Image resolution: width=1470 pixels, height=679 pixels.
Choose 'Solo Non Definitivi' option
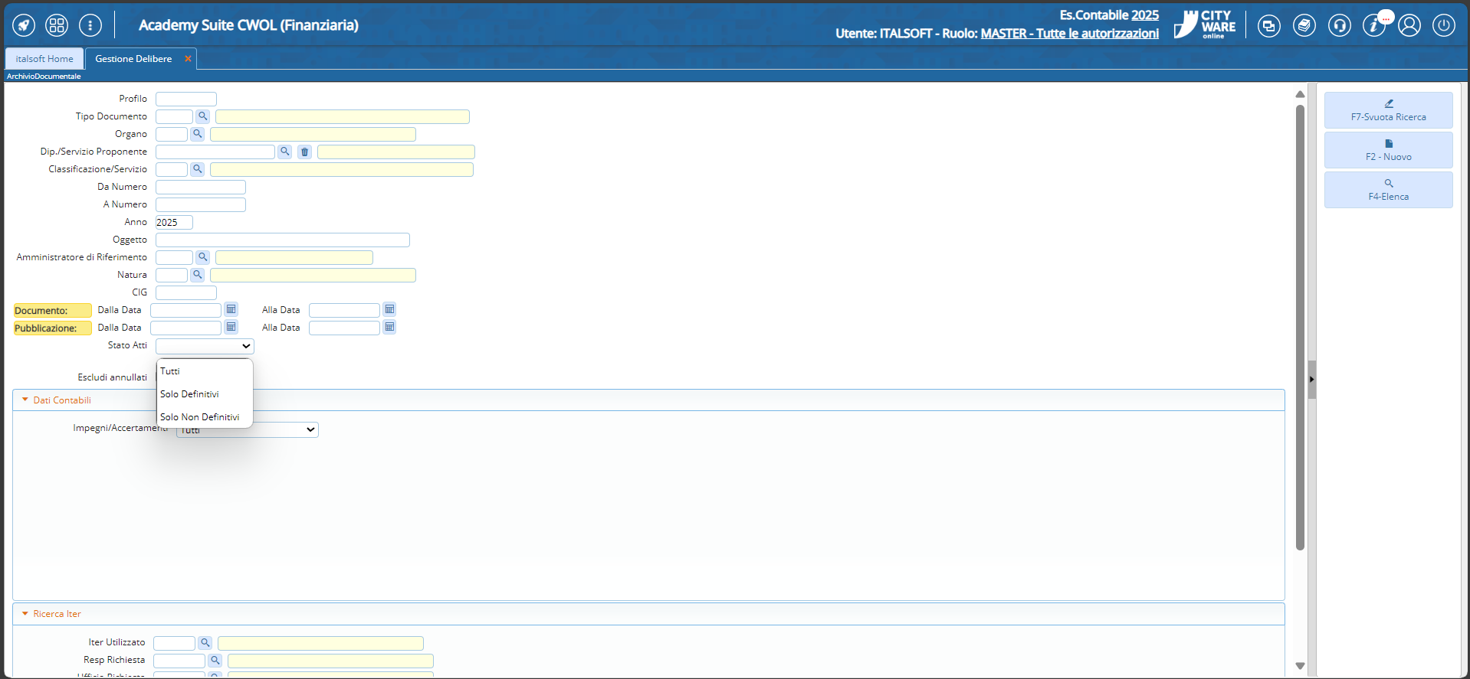[x=199, y=417]
